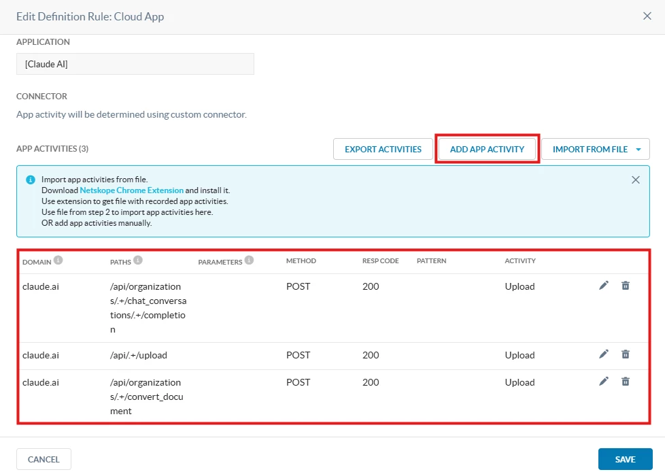The width and height of the screenshot is (665, 472).
Task: Edit the convert_document activity row
Action: coord(604,382)
